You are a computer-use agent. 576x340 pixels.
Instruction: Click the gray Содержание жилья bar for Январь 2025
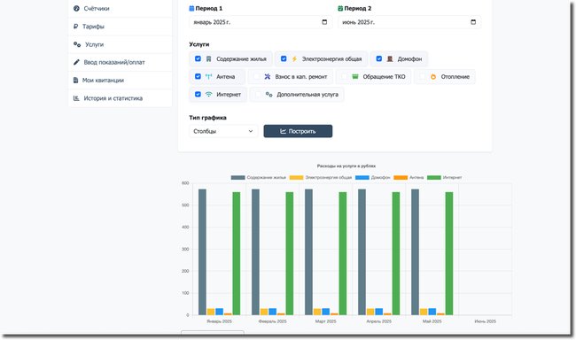[202, 251]
